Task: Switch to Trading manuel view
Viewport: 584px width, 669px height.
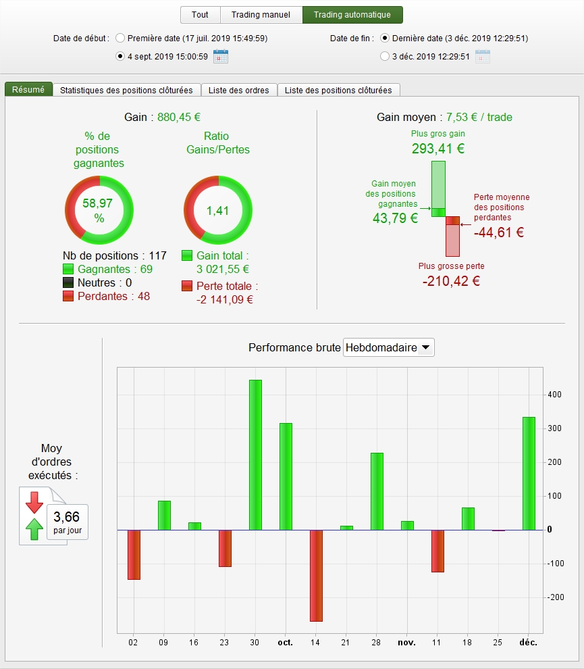Action: click(x=261, y=14)
